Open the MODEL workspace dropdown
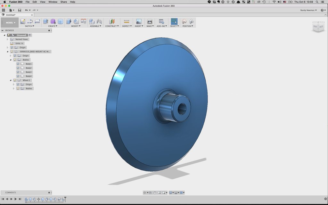This screenshot has width=328, height=205. coord(11,23)
